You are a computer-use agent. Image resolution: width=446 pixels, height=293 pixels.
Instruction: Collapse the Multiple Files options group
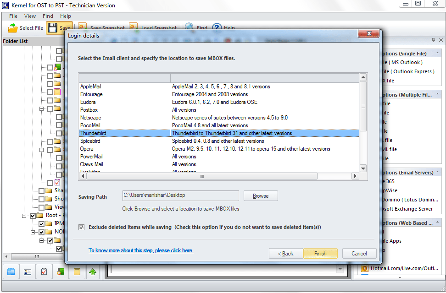(437, 94)
